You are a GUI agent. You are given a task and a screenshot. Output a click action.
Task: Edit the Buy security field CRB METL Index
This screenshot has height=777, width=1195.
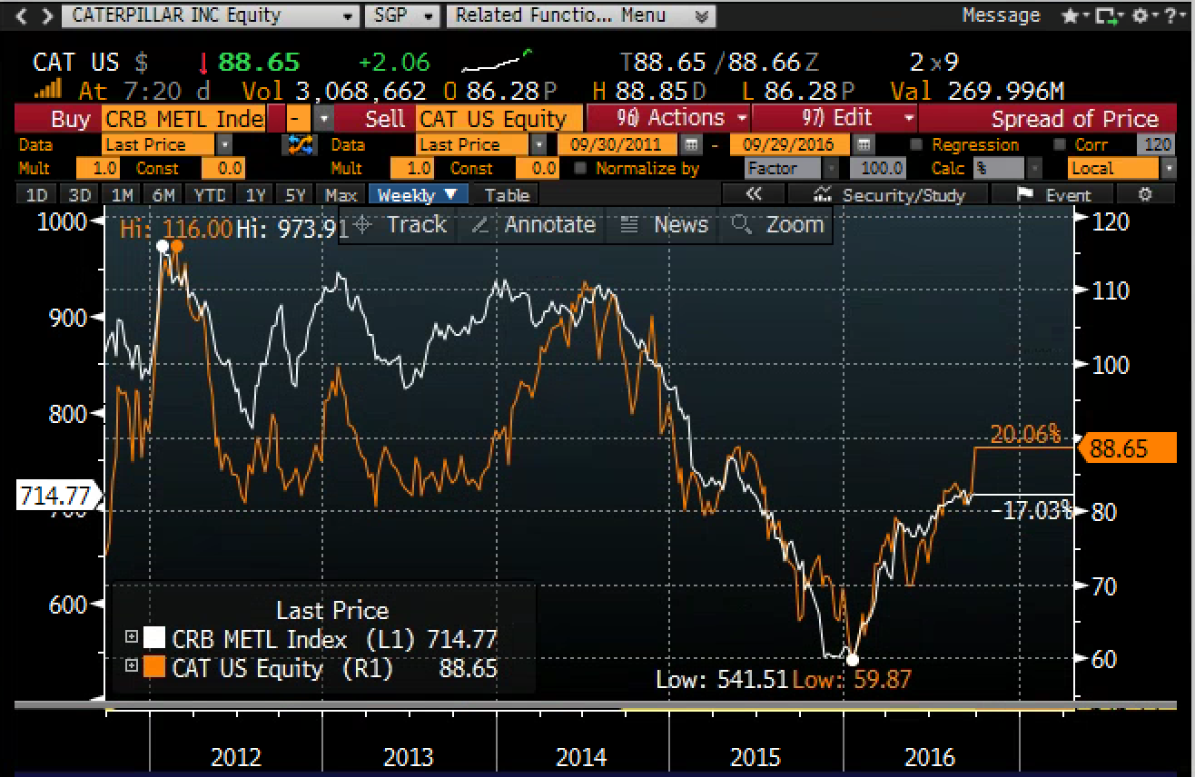pos(184,119)
